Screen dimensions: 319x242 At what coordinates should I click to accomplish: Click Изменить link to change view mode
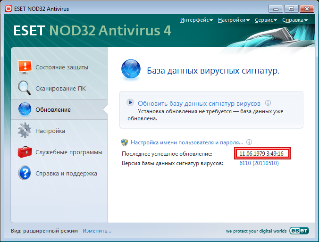pos(97,231)
